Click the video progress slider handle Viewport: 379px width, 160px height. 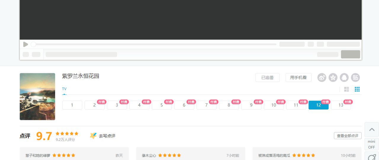pyautogui.click(x=33, y=44)
